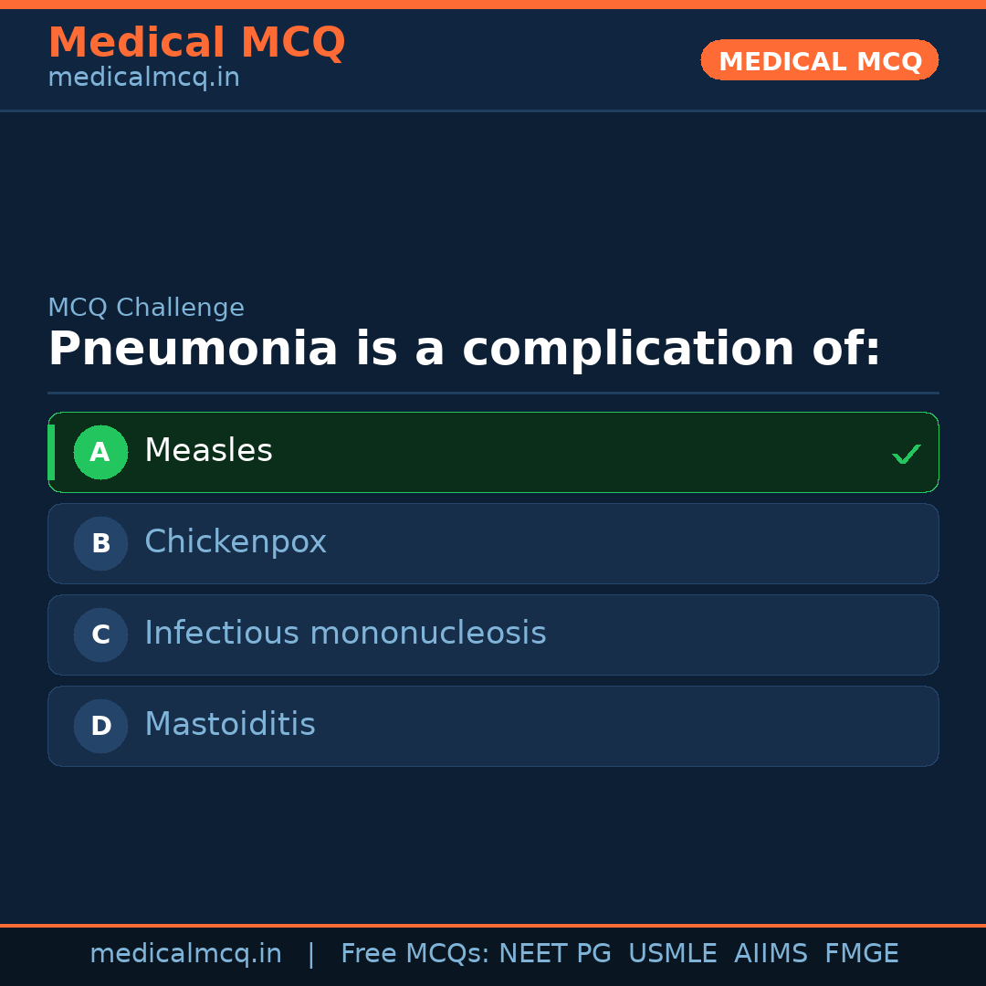Choose the Chickenpox answer option
This screenshot has height=986, width=986.
tap(236, 542)
